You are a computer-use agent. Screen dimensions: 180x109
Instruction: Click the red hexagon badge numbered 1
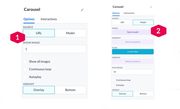click(x=17, y=37)
